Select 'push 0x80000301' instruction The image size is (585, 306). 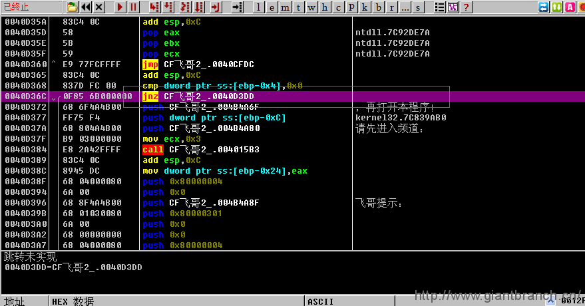click(182, 213)
